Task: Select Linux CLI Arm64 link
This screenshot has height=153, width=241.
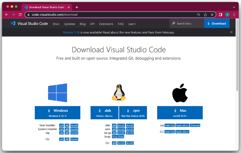Action: 130,143
